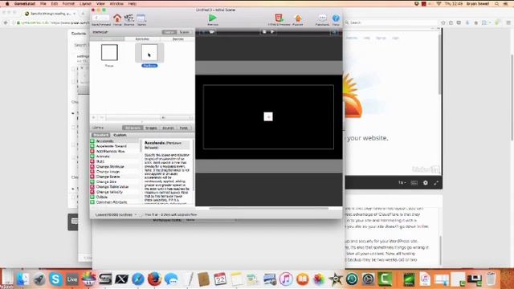Open Calendar from the Dock
The height and width of the screenshot is (289, 514).
(x=220, y=279)
